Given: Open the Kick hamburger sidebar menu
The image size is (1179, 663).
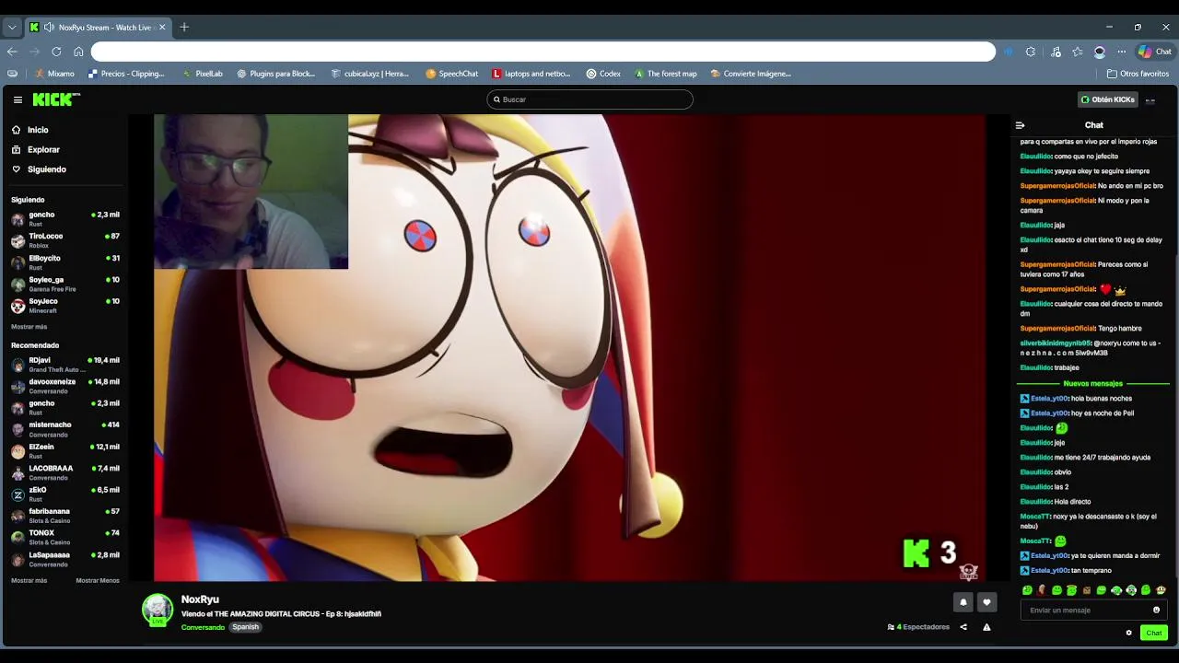Looking at the screenshot, I should (18, 99).
